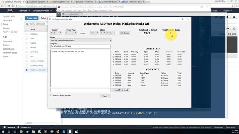Image resolution: width=239 pixels, height=134 pixels.
Task: Switch to the CloudWatch Management browser tab
Action: pos(37,2)
